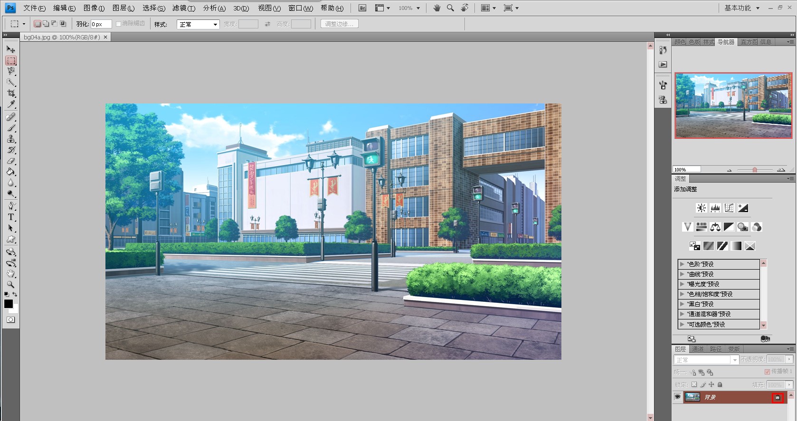797x421 pixels.
Task: Add a Brightness/Contrast adjustment
Action: tap(701, 208)
